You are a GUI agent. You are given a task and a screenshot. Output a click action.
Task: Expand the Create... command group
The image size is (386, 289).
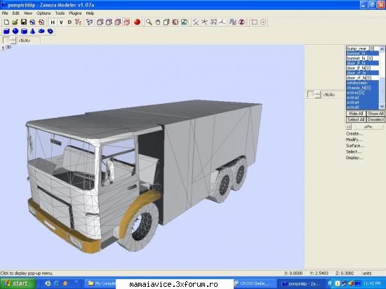(x=354, y=133)
